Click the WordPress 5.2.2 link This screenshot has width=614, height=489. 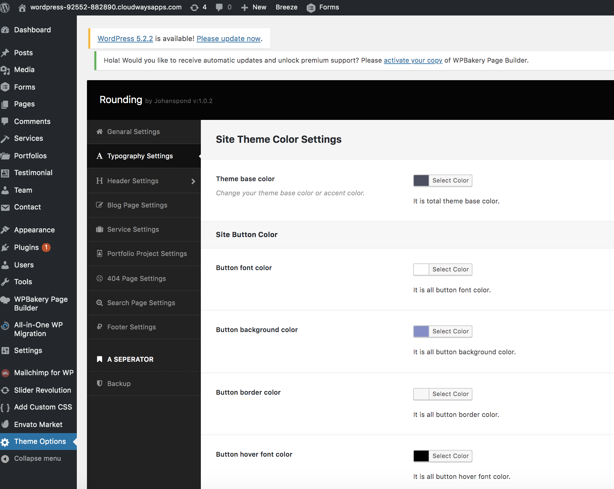point(125,39)
